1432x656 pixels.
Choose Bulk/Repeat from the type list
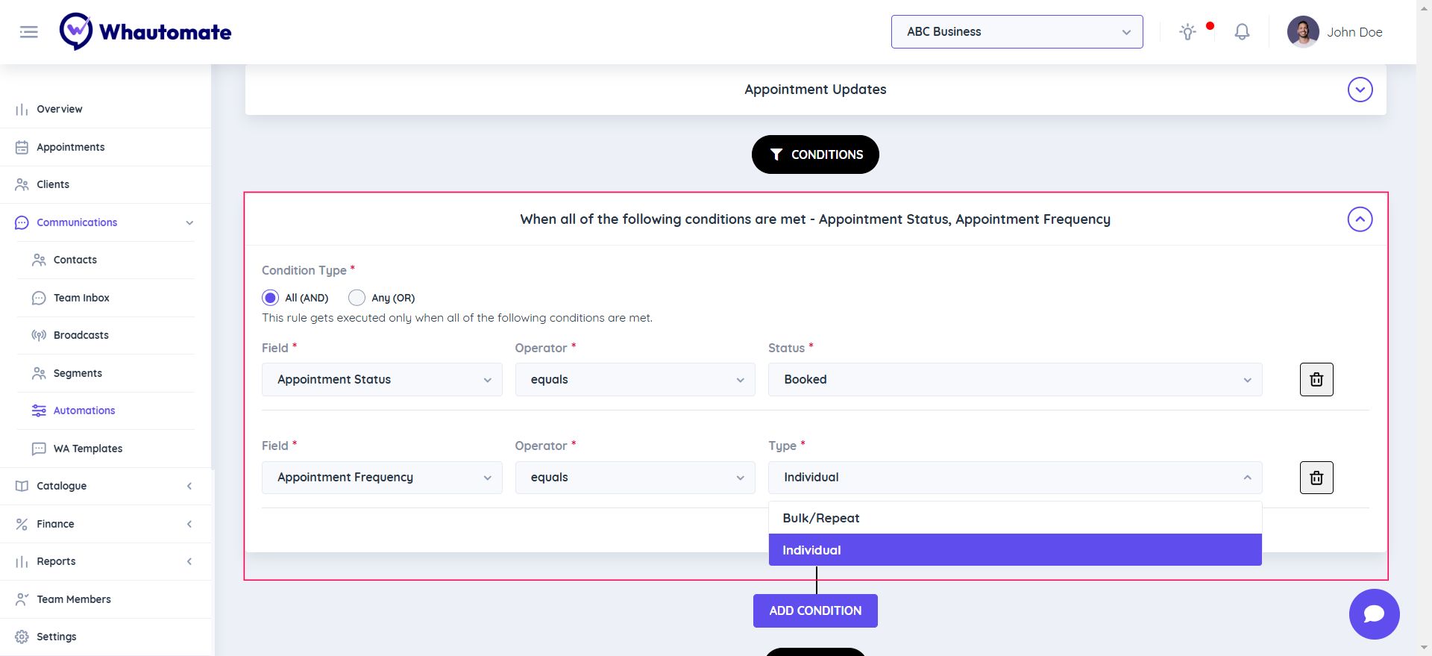click(x=1014, y=518)
